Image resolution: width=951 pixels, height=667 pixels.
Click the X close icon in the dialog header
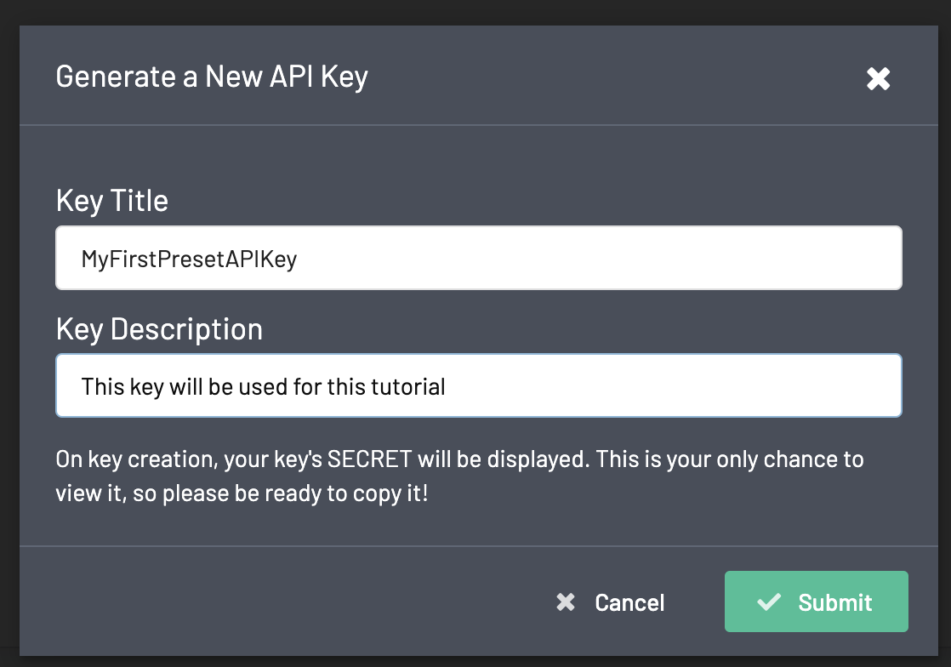[878, 78]
